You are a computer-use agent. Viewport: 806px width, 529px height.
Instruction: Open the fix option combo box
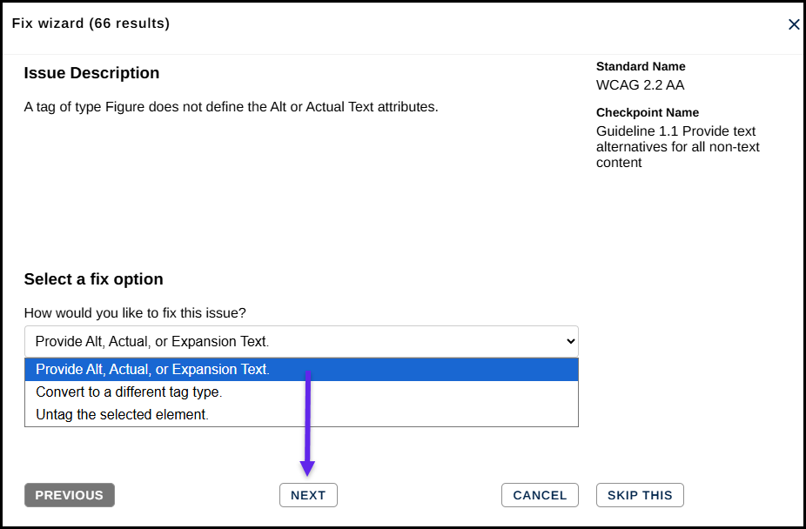point(301,342)
